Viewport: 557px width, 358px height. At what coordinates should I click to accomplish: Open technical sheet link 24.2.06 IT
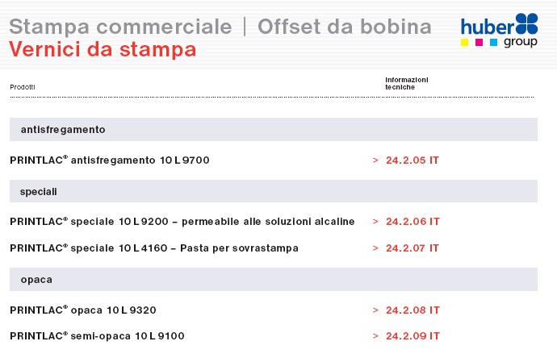pos(413,222)
